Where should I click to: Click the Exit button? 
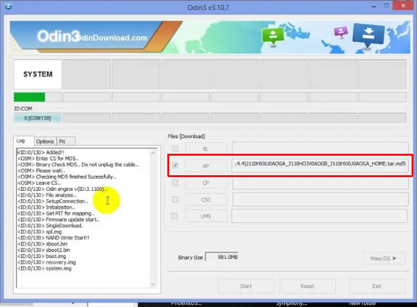point(377,286)
